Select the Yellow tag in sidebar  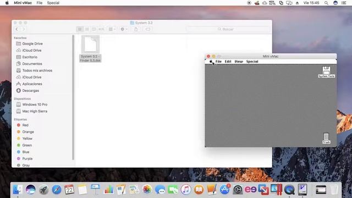(25, 139)
